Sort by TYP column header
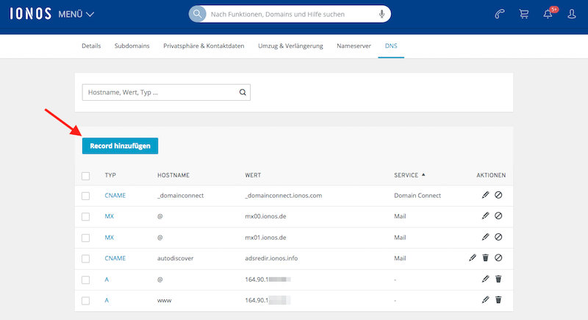Viewport: 588px width, 320px height. coord(110,175)
